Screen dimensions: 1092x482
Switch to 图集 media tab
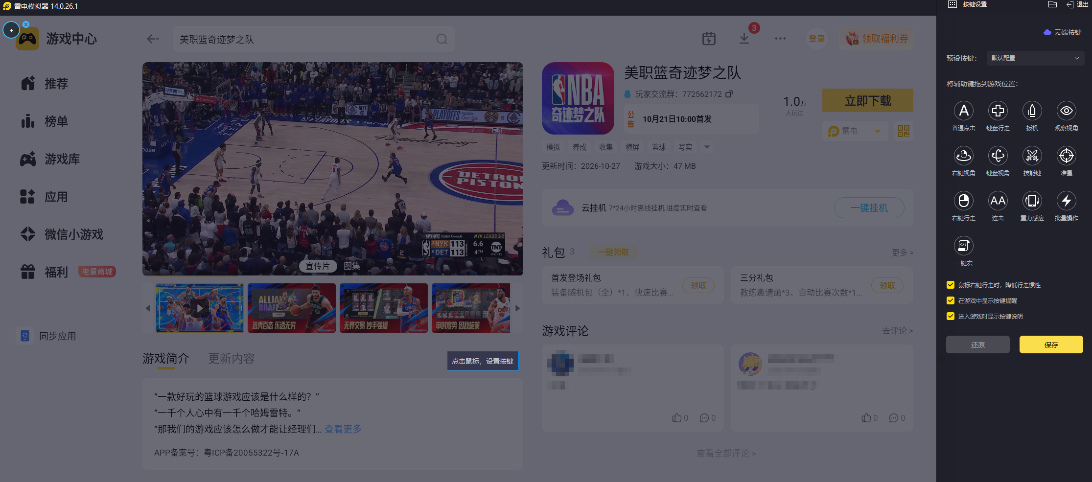point(352,266)
